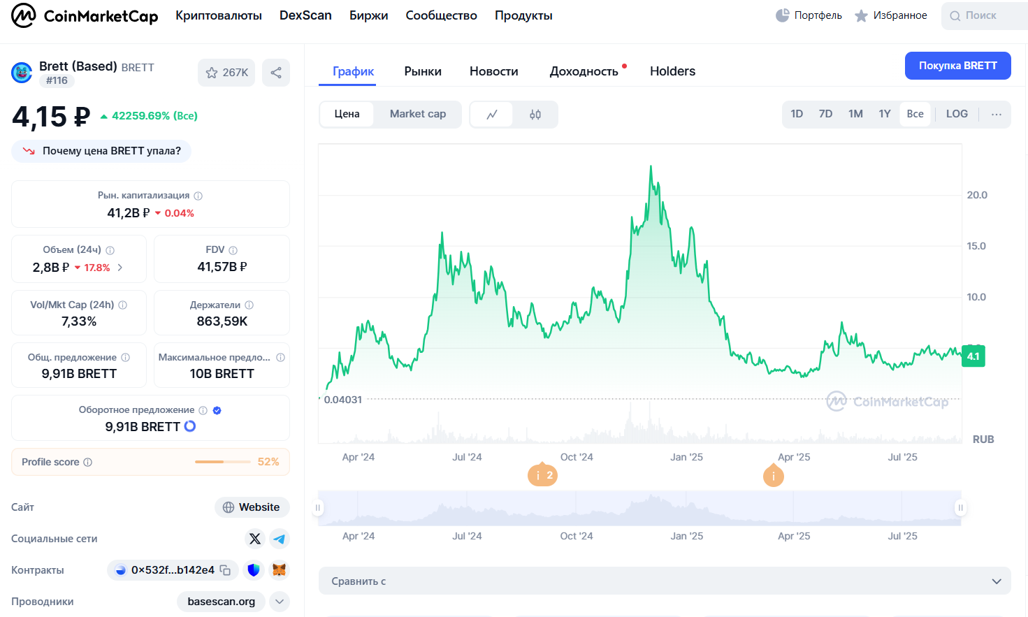The image size is (1028, 617).
Task: Show info for Рын. капитализация
Action: point(198,196)
